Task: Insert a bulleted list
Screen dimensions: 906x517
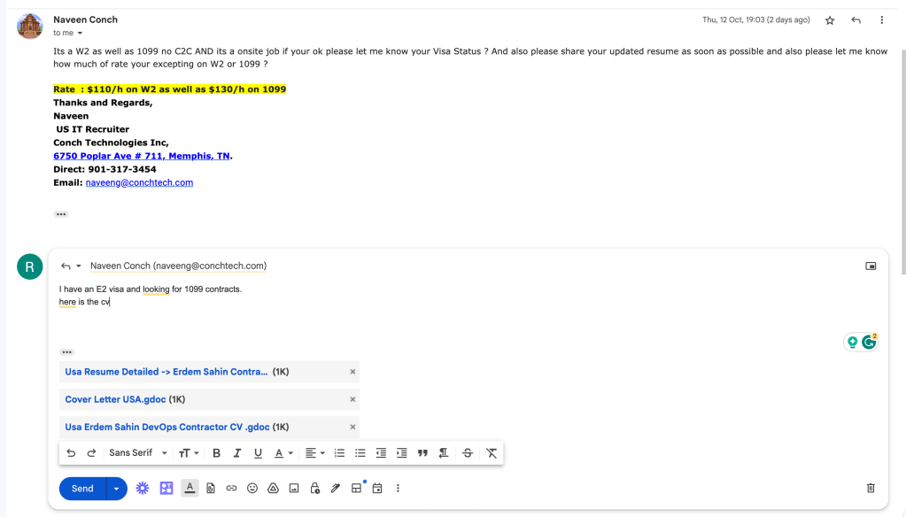Action: point(360,453)
